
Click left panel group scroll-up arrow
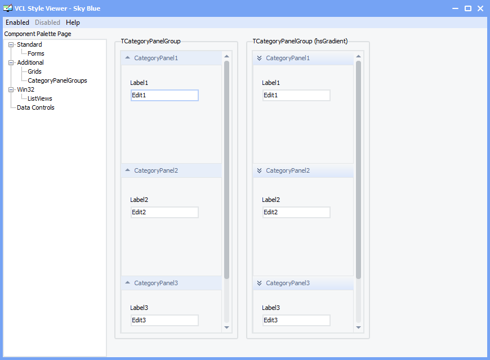[227, 56]
